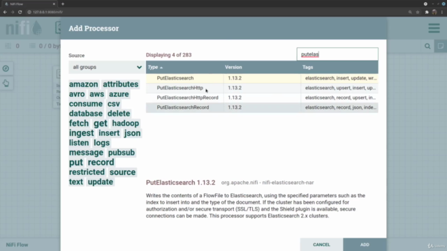This screenshot has height=251, width=447.
Task: Click the browser back arrow
Action: tap(5, 12)
